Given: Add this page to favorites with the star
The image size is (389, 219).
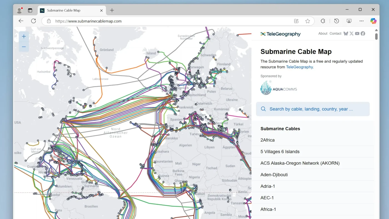Looking at the screenshot, I should pos(308,21).
